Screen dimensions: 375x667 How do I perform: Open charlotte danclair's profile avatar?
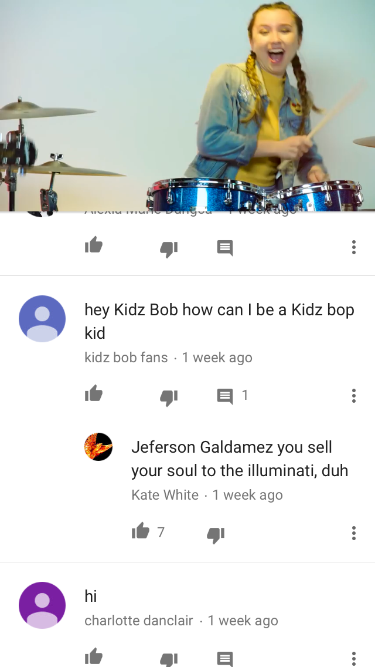click(42, 605)
